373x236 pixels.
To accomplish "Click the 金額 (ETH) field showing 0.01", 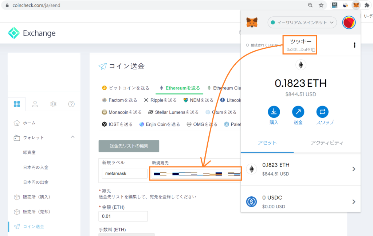I will coord(123,216).
